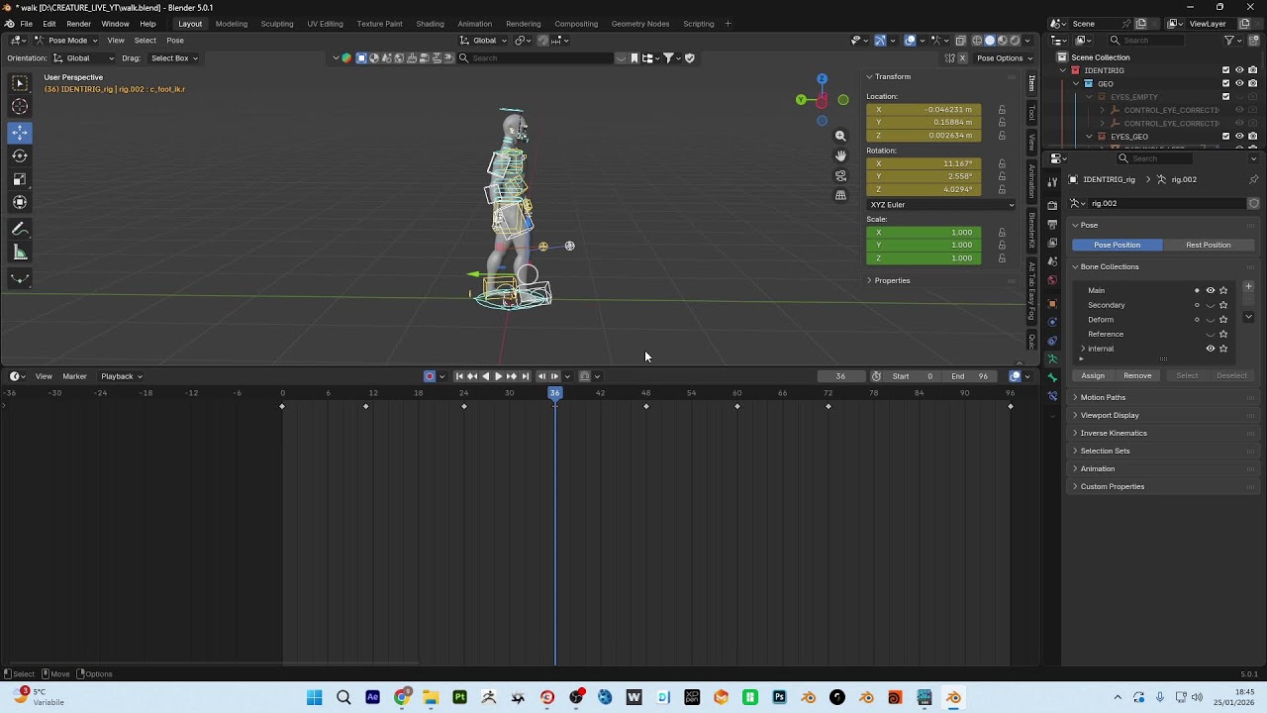The width and height of the screenshot is (1267, 713).
Task: Open the Pose Options dropdown
Action: point(1005,58)
